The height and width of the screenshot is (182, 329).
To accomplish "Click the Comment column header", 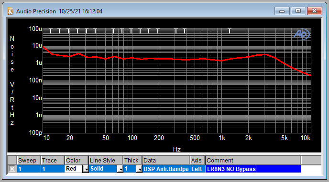I will click(253, 161).
